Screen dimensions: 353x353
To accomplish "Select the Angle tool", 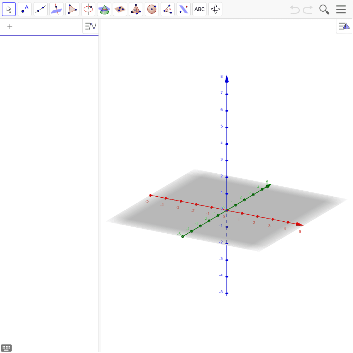I will click(167, 9).
